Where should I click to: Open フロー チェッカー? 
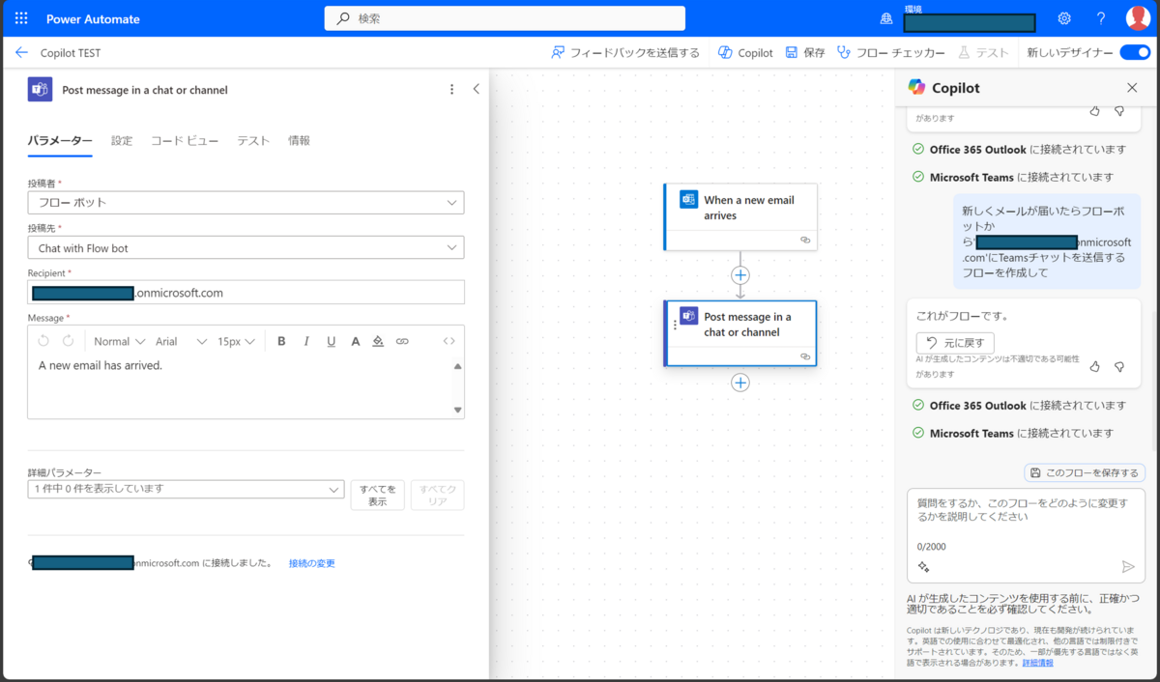coord(890,53)
